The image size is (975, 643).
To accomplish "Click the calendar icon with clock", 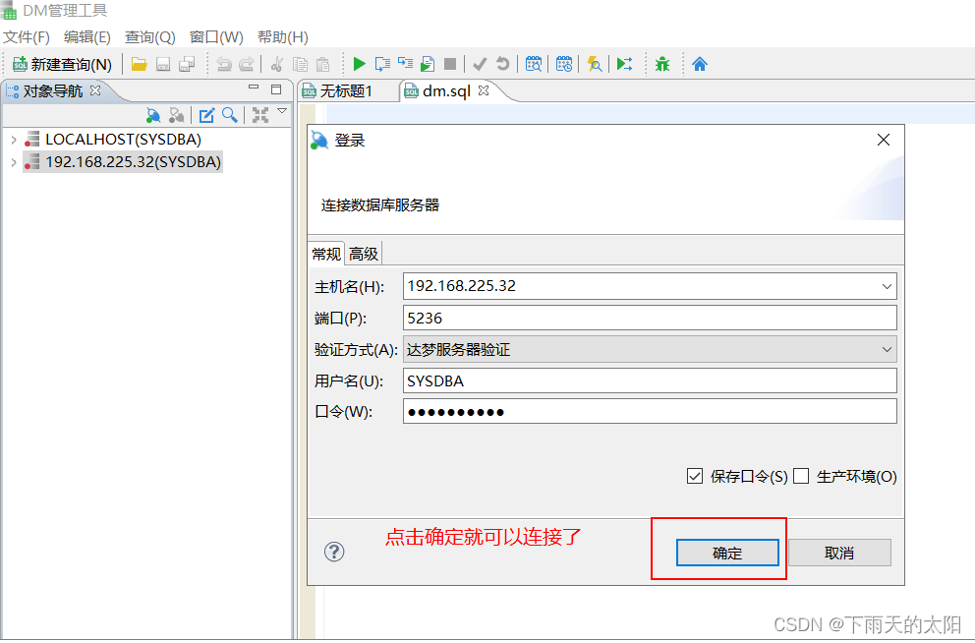I will tap(564, 64).
